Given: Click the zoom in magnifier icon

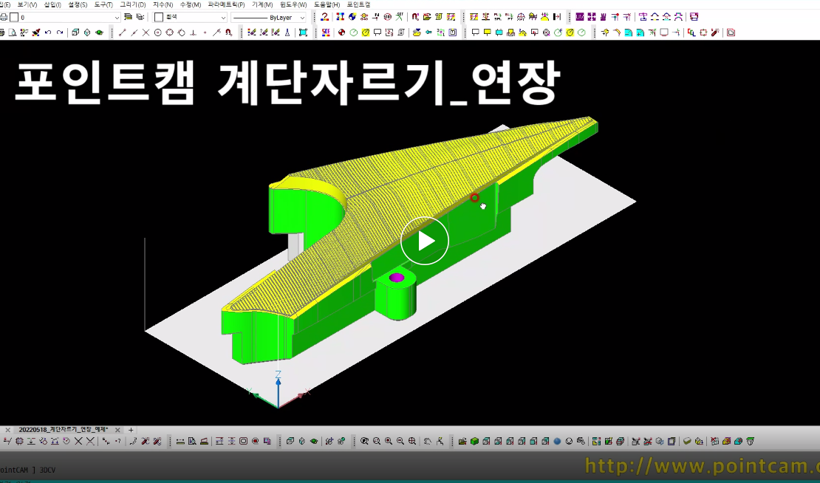Looking at the screenshot, I should pyautogui.click(x=389, y=441).
